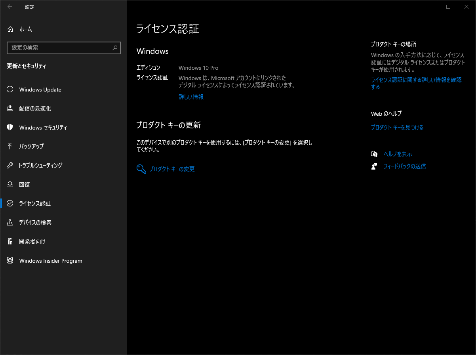476x355 pixels.
Task: Click the ホーム icon at the top
Action: click(11, 29)
